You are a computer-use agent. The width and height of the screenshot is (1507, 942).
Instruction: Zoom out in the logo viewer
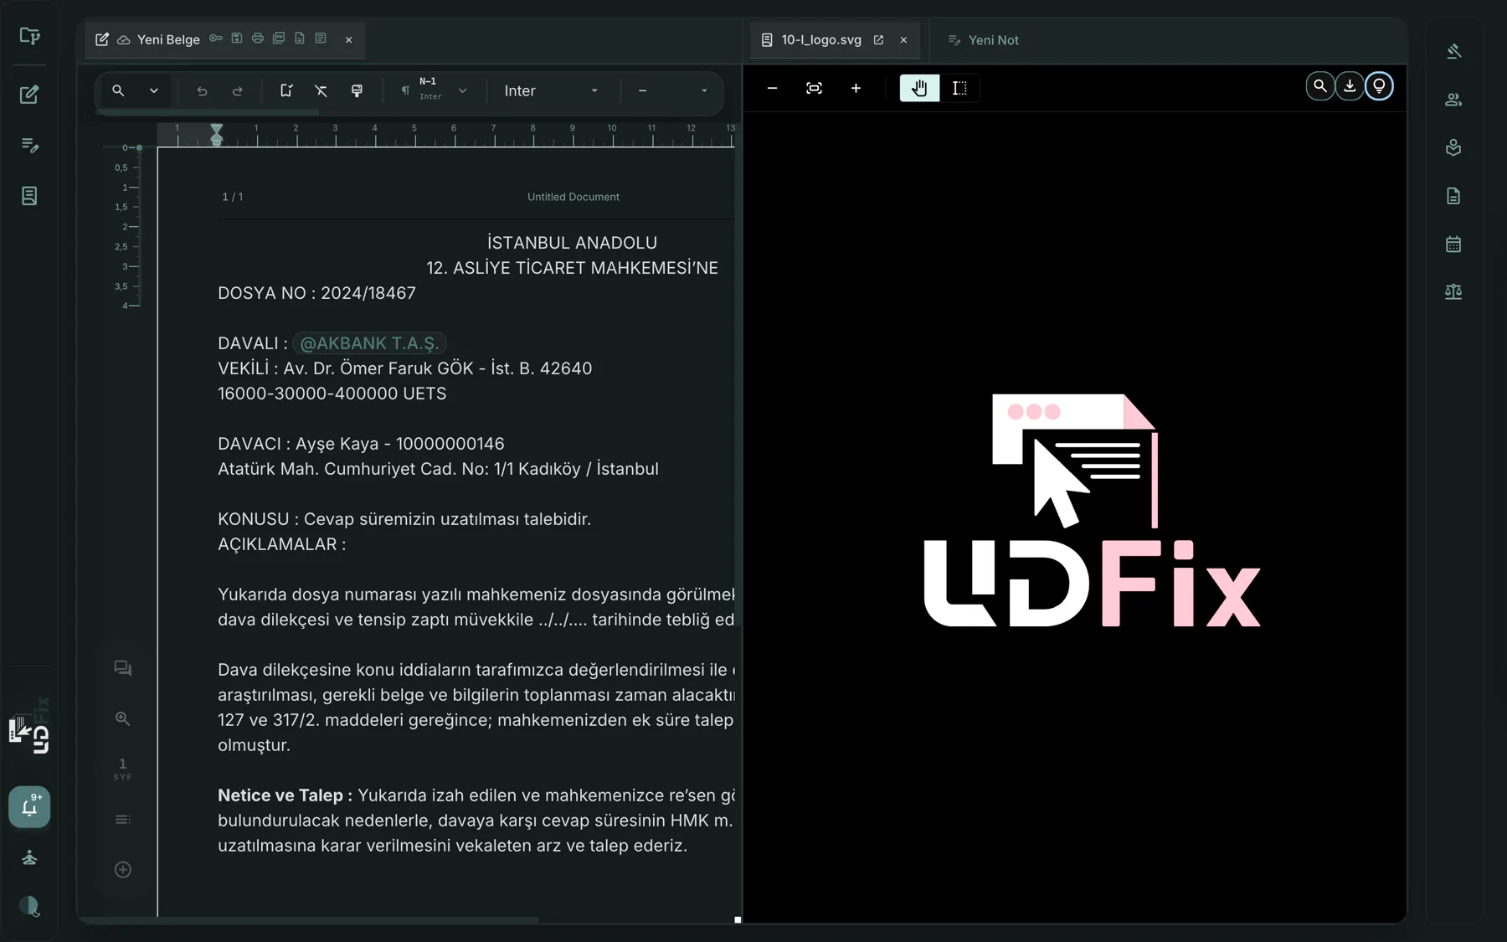tap(772, 88)
